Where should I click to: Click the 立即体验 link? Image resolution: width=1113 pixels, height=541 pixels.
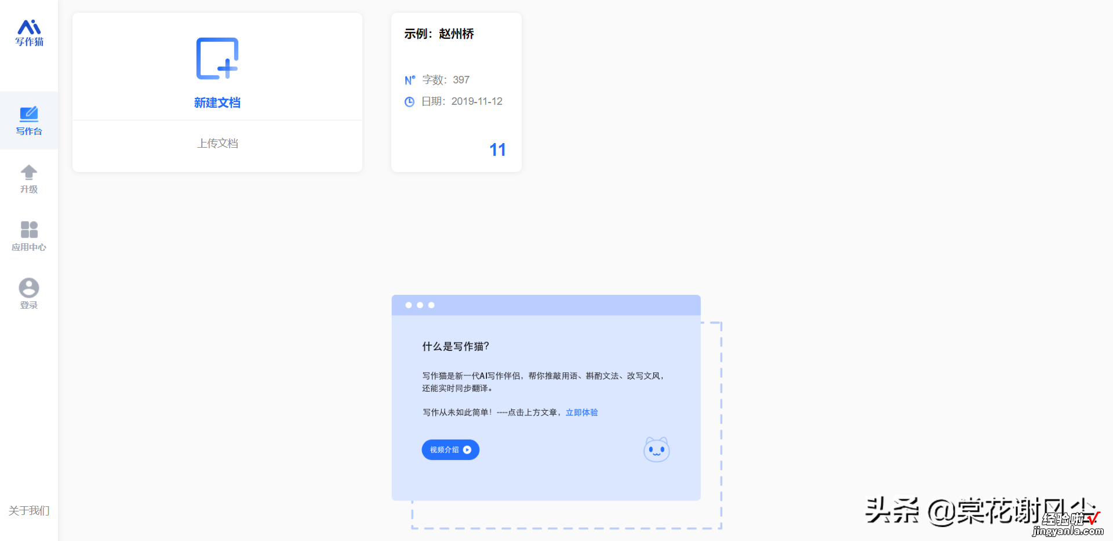point(581,412)
